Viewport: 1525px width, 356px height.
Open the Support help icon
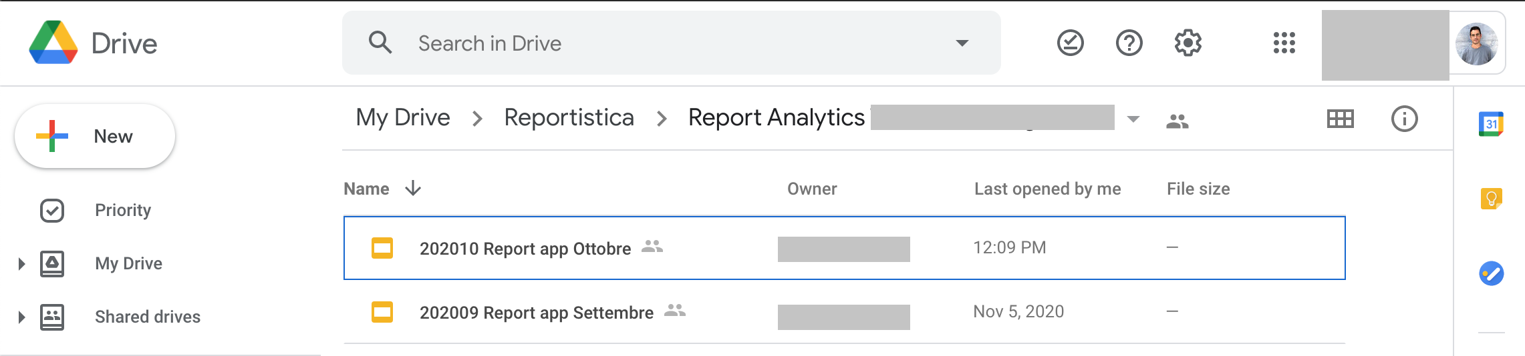pos(1129,43)
